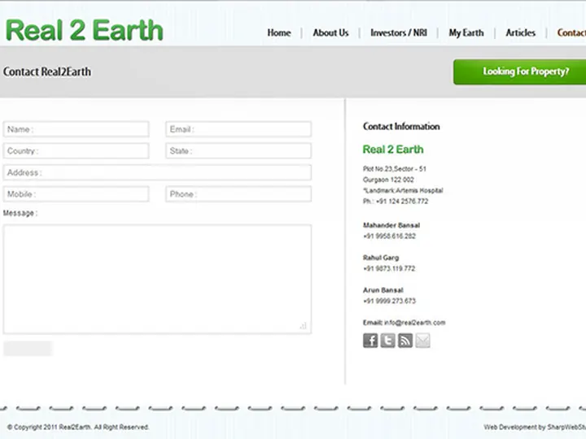
Task: Open the About Us page
Action: (x=330, y=33)
